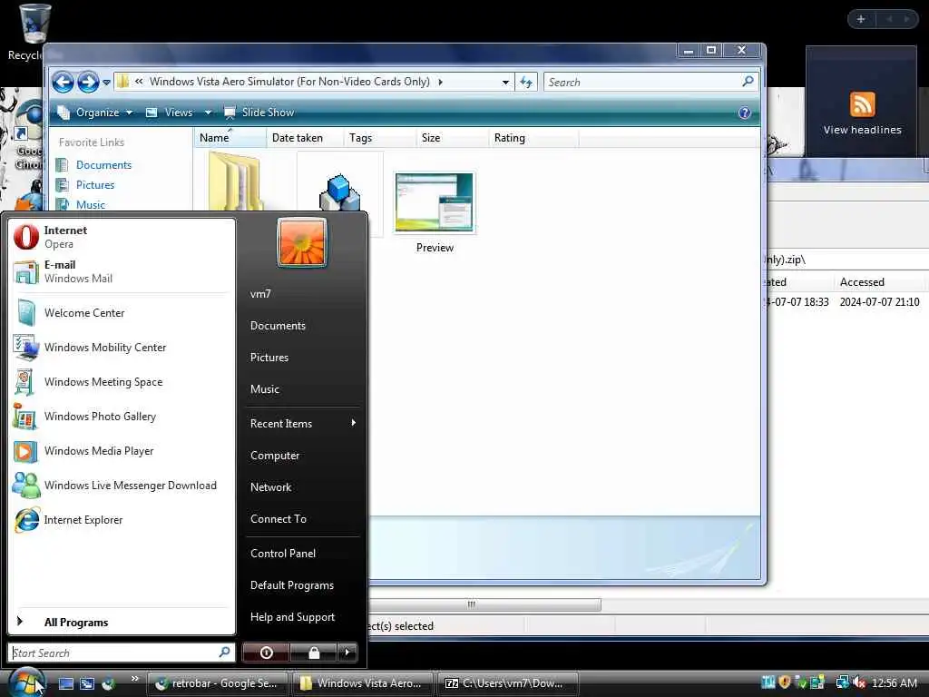Click the Slide Show toolbar button
This screenshot has width=929, height=697.
point(259,113)
